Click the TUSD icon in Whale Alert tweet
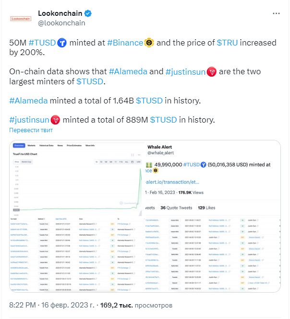Image resolution: width=290 pixels, height=319 pixels. tap(203, 165)
